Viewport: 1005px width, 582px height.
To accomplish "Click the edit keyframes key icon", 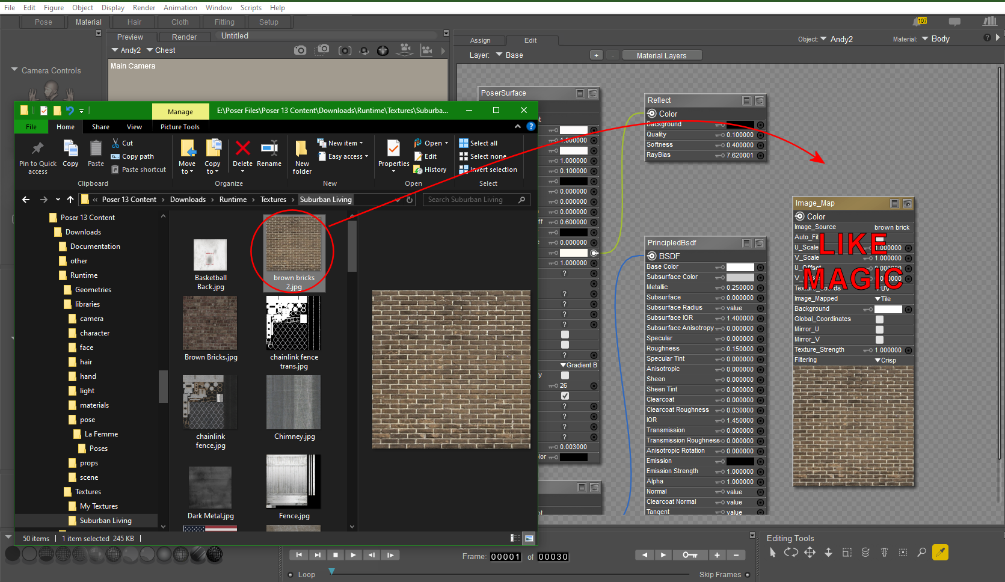I will click(690, 555).
